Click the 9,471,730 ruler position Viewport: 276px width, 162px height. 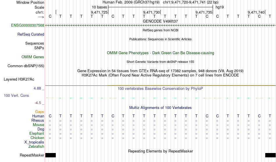click(151, 12)
